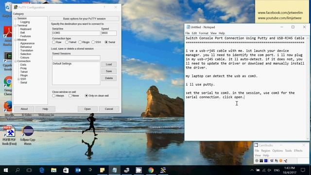Click the CamStudio taskbar icon

coord(138,170)
